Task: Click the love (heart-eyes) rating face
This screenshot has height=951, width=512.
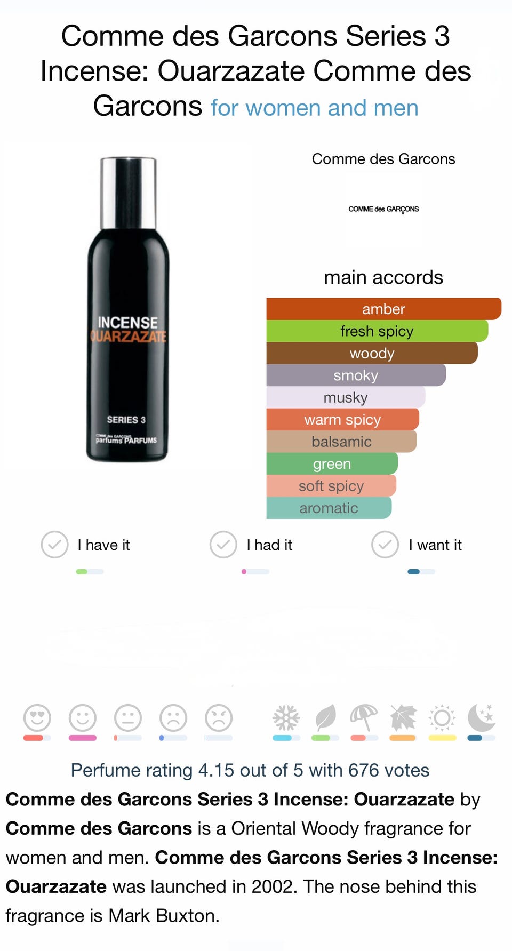Action: click(x=37, y=717)
